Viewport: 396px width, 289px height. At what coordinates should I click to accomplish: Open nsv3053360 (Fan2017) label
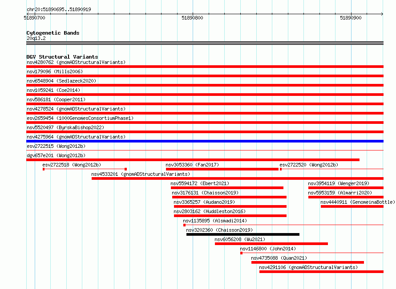tap(192, 165)
